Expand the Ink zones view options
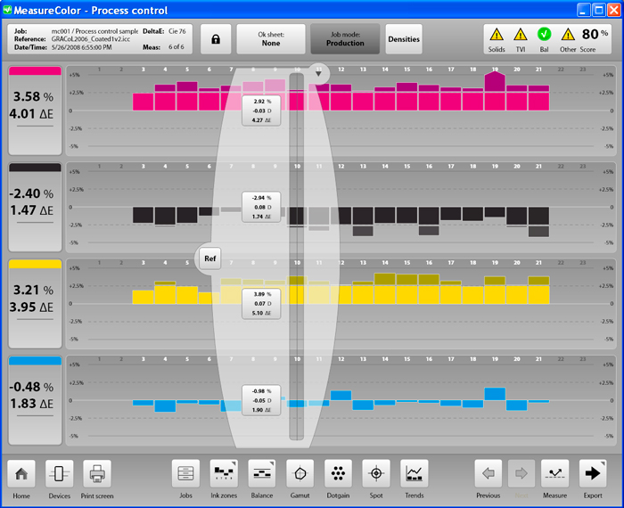Viewport: 624px width, 508px height. coord(224,474)
